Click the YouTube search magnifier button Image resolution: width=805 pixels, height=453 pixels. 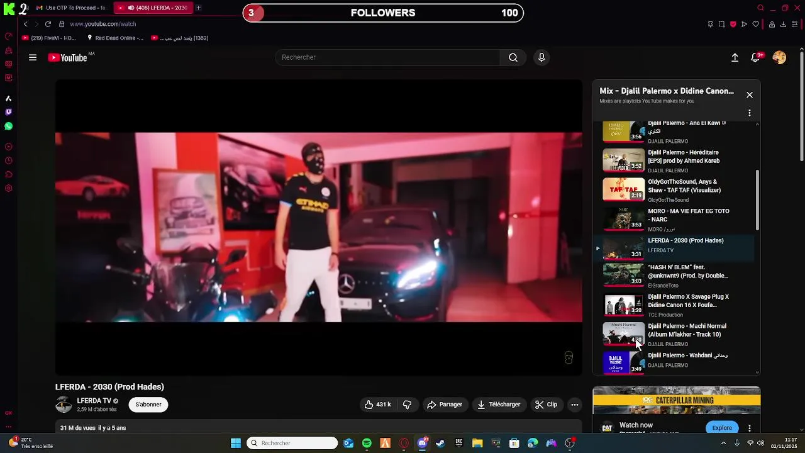pyautogui.click(x=513, y=57)
